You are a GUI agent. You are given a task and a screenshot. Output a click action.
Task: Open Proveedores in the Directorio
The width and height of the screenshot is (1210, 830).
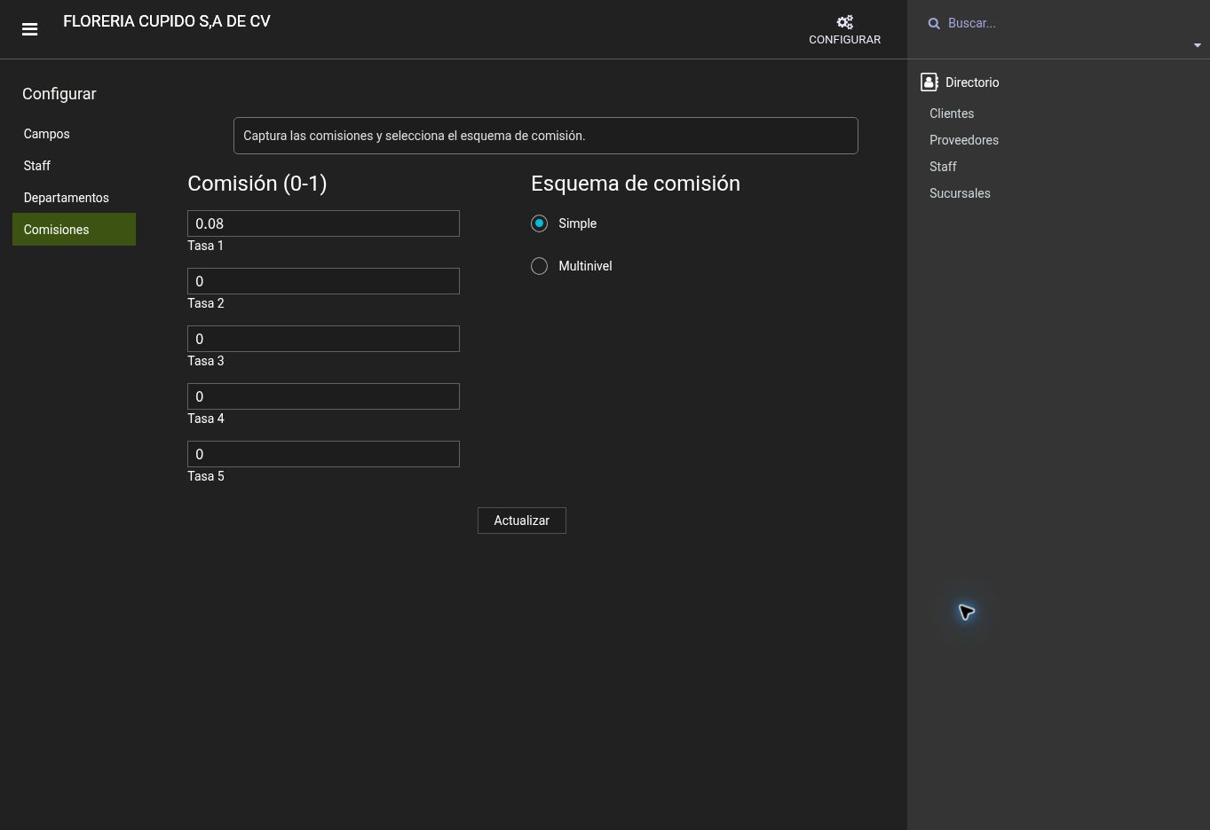click(x=964, y=140)
